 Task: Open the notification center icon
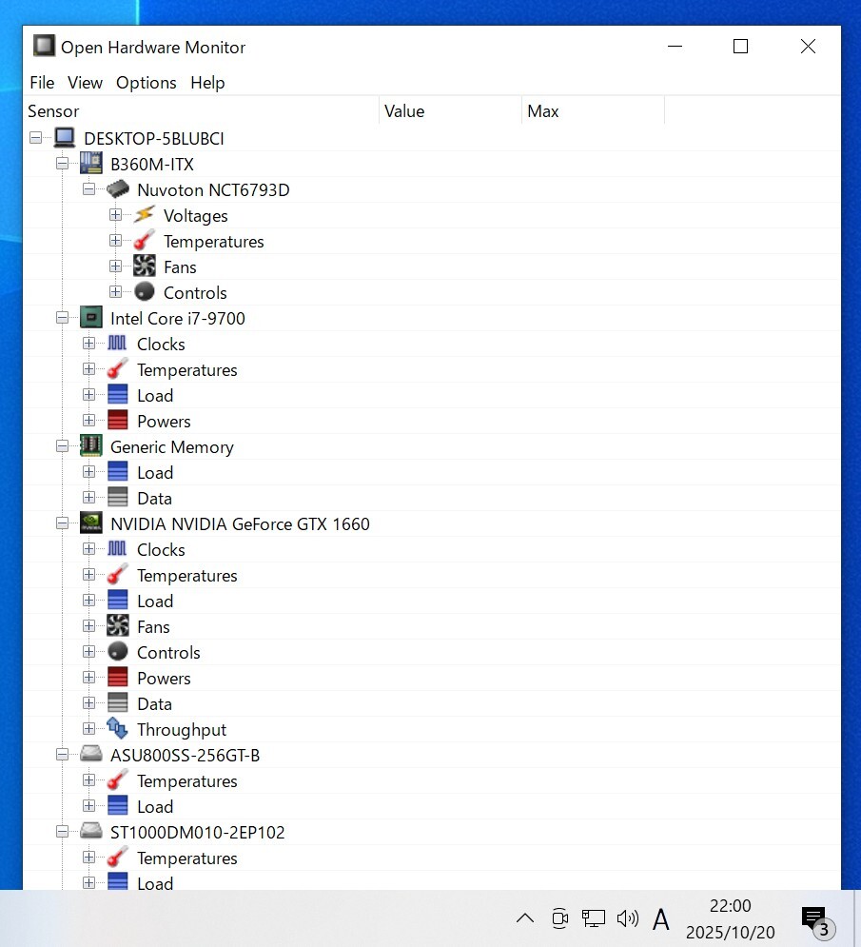pos(817,921)
